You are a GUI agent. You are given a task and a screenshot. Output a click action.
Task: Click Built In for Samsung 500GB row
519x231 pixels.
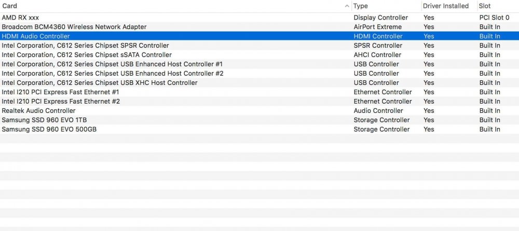coord(489,129)
